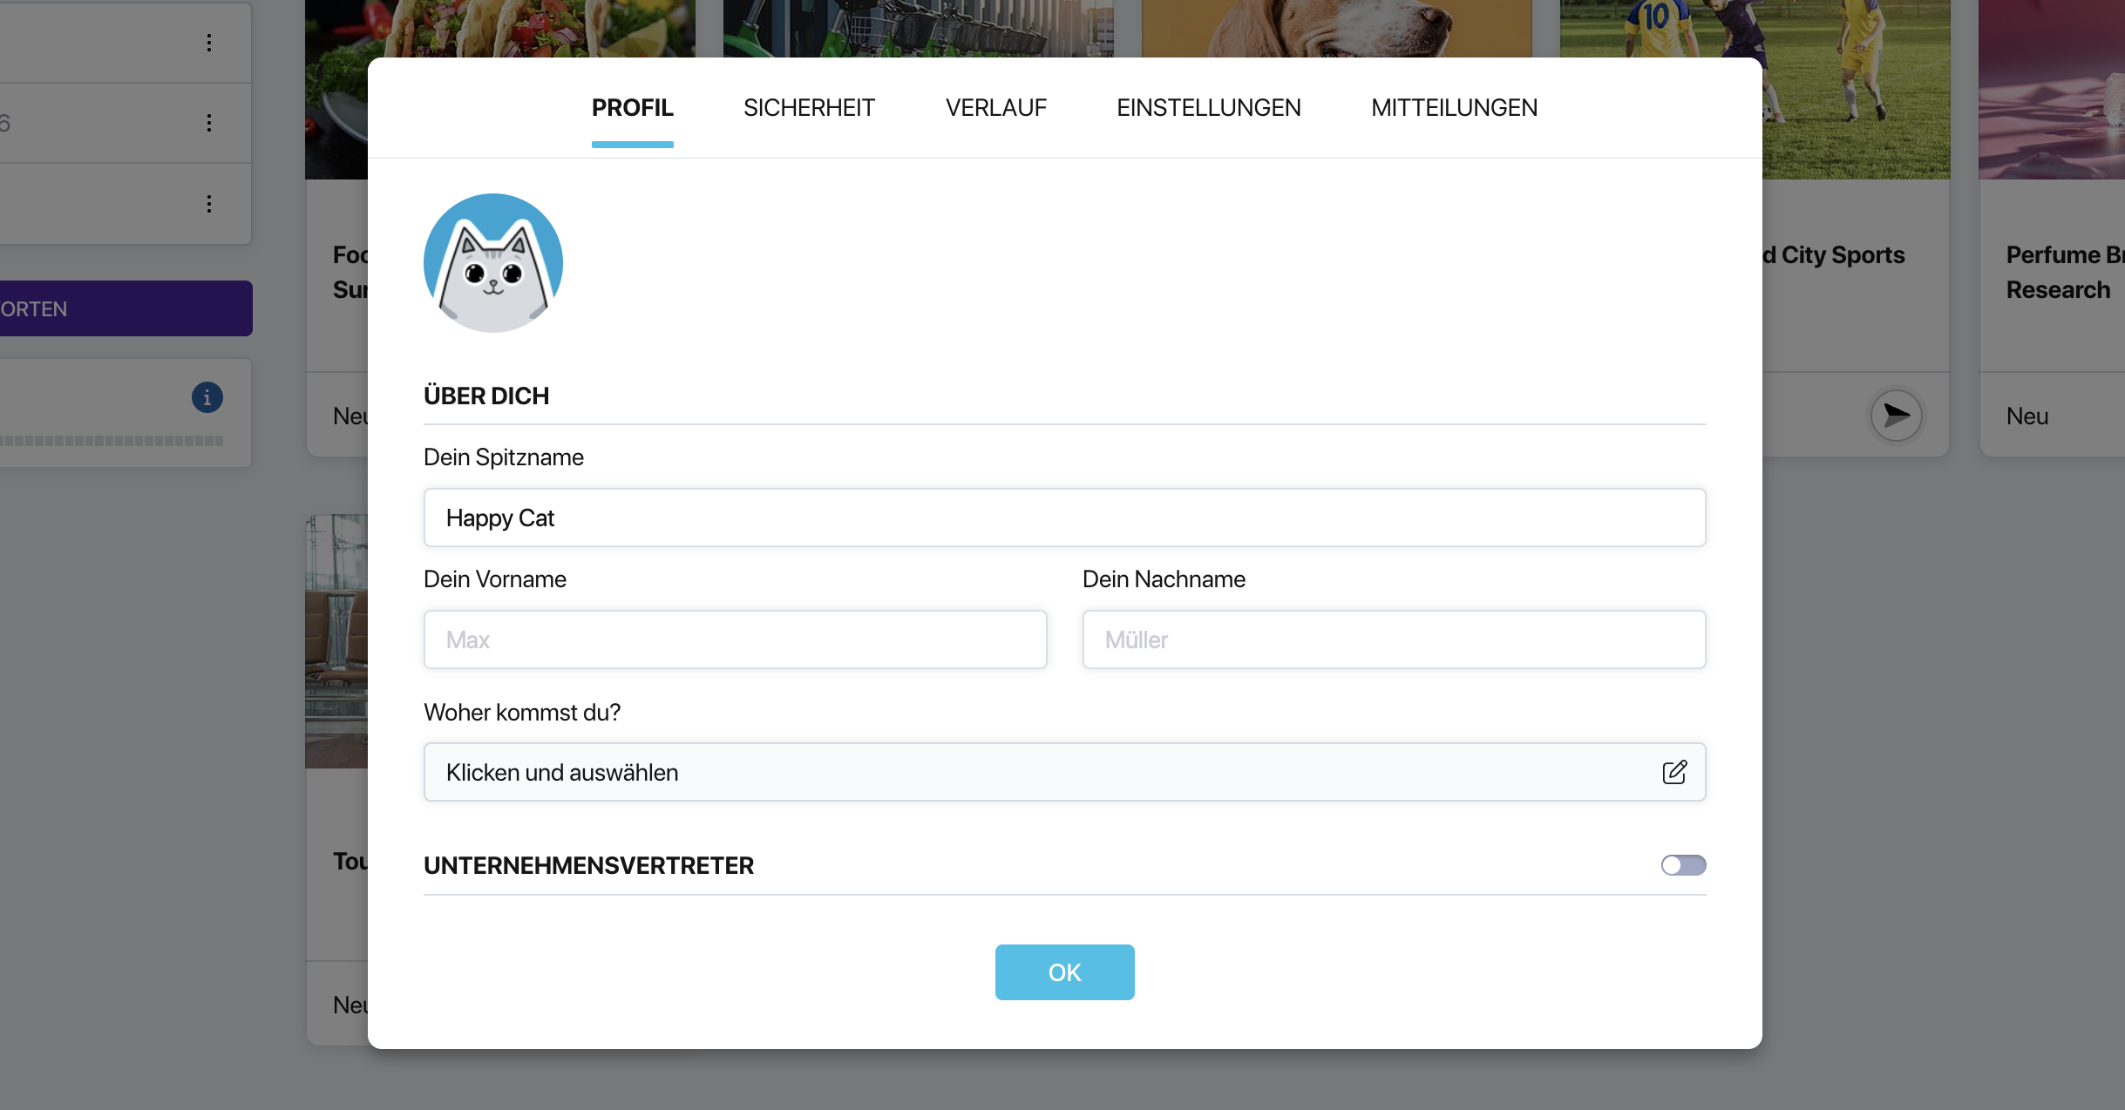Select the MITTEILUNGEN tab
Screen dimensions: 2125x1110
[1455, 108]
